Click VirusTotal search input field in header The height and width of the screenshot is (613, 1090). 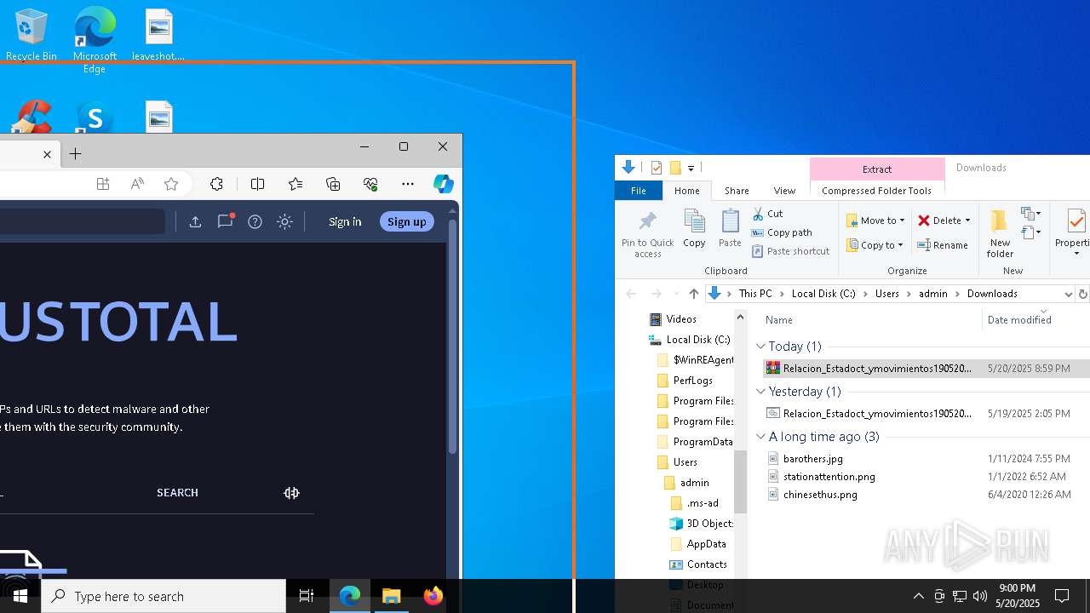pyautogui.click(x=82, y=221)
